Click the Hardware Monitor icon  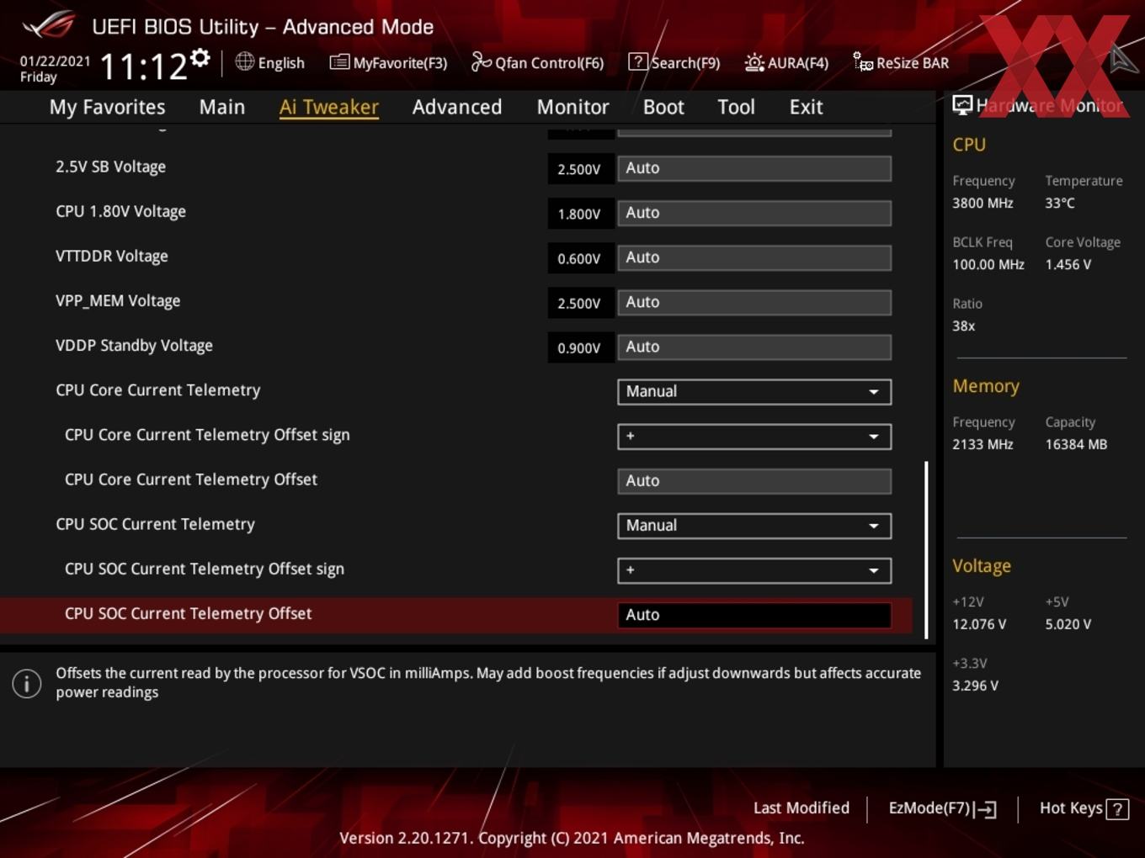(962, 105)
